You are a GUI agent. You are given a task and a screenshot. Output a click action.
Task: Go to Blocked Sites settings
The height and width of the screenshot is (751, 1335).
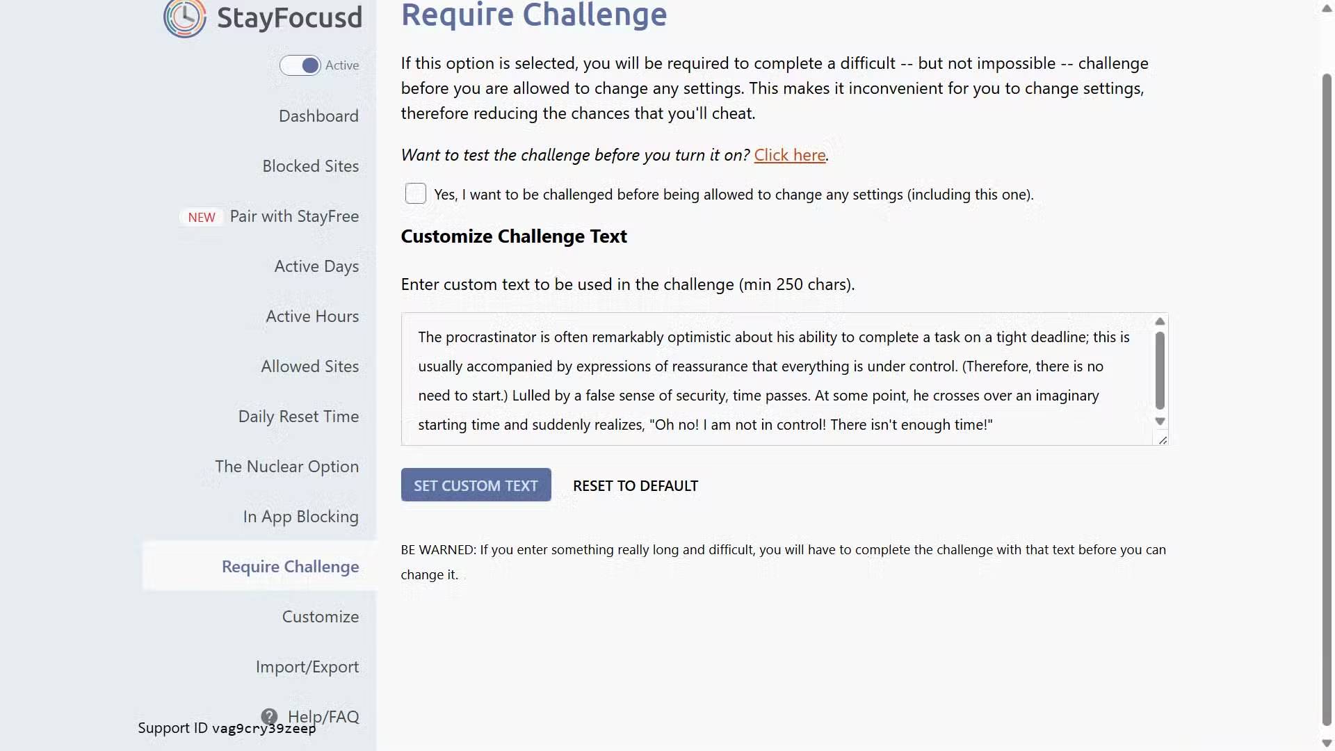pyautogui.click(x=310, y=166)
